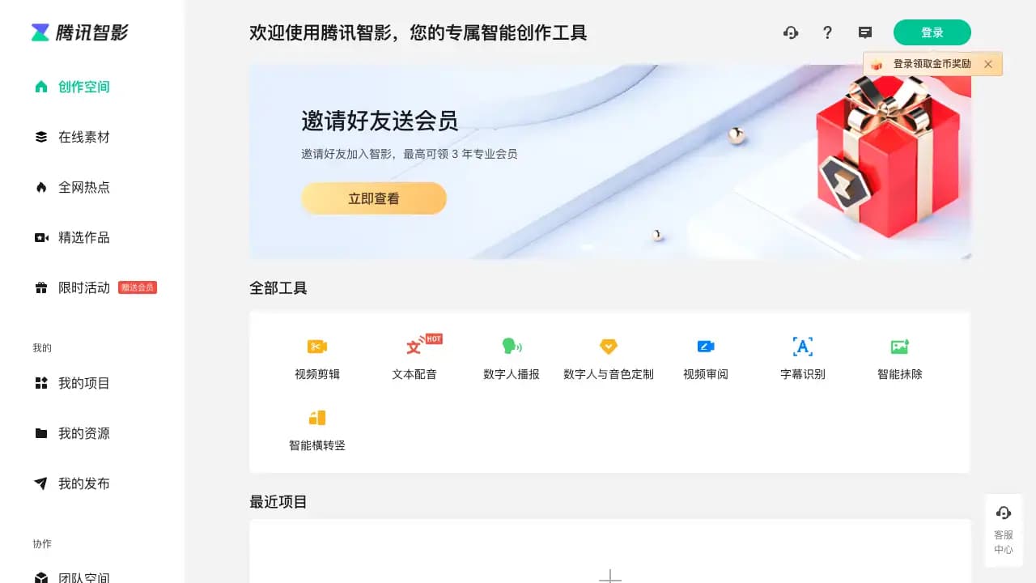Click the 全网热点 flame icon
The image size is (1036, 583).
(x=41, y=187)
